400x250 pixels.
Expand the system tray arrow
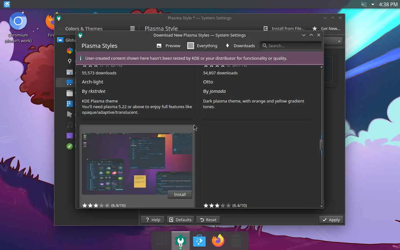372,4
